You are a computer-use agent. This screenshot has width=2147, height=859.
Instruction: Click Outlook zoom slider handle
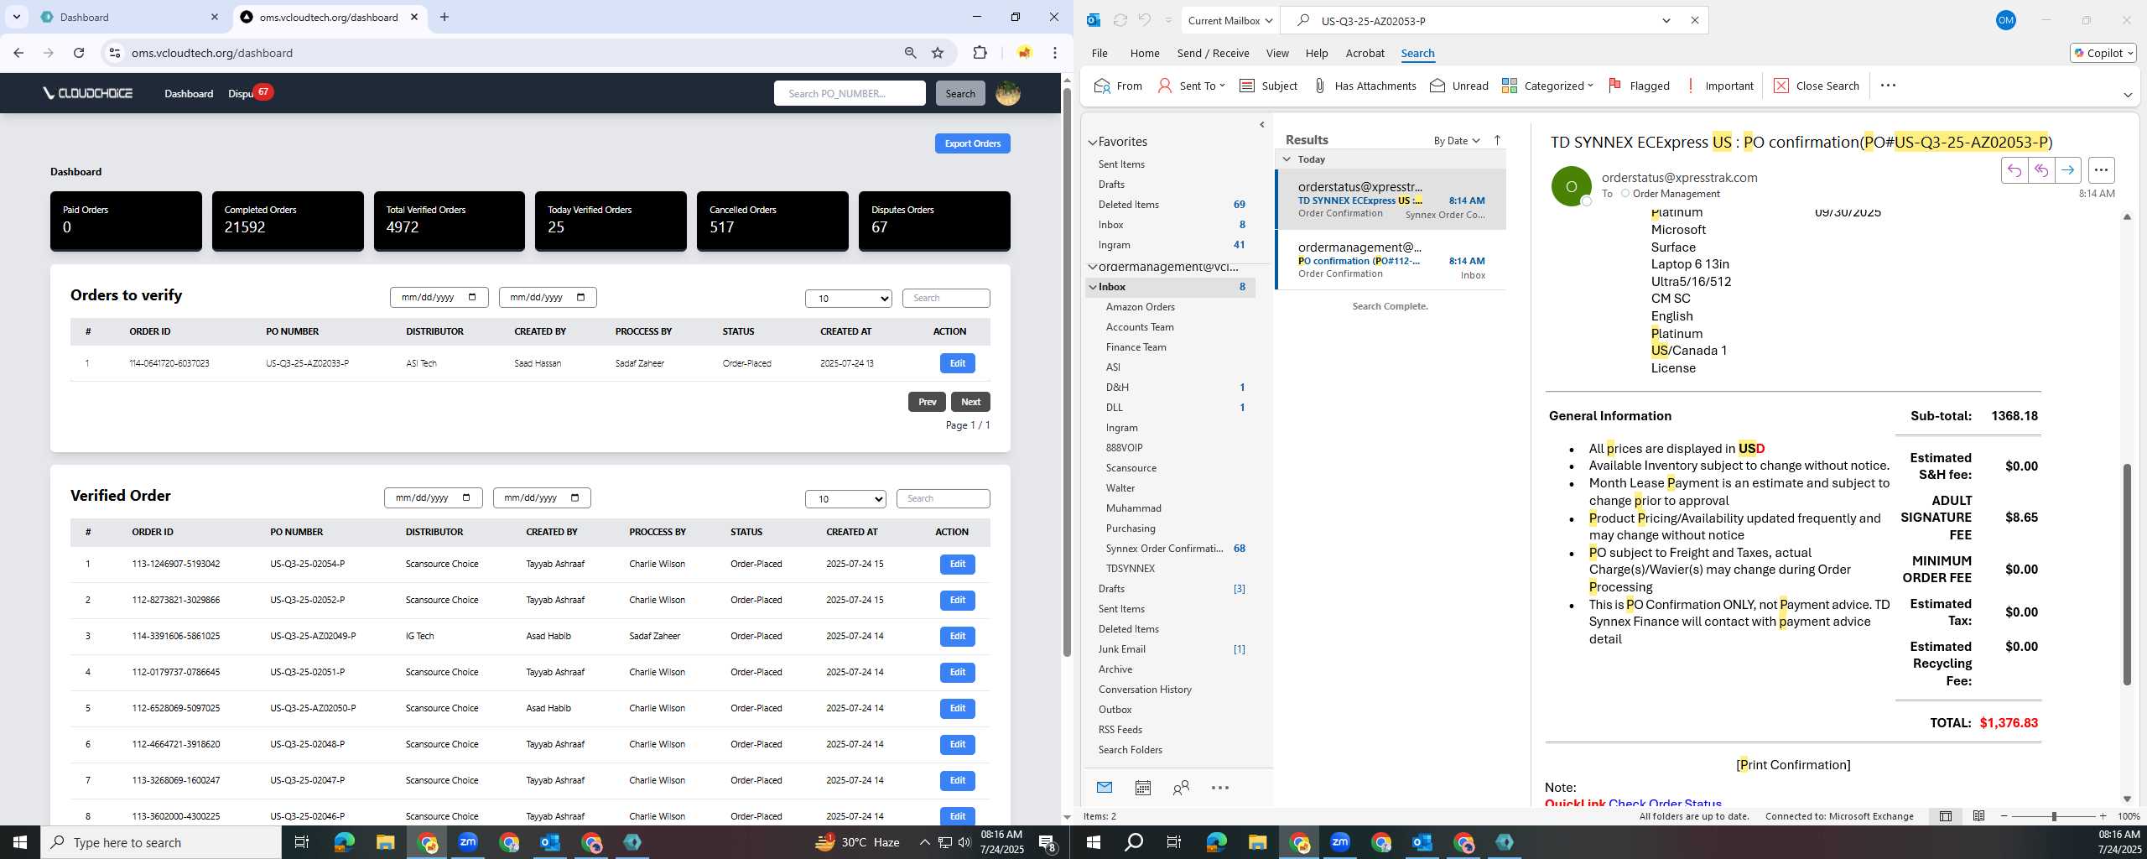[x=2054, y=816]
